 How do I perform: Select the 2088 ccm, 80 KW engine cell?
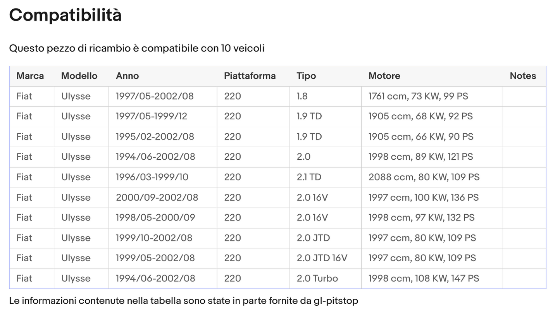tap(424, 177)
